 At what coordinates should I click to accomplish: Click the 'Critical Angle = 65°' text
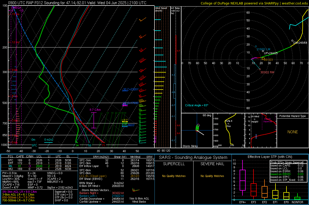tap(197, 105)
